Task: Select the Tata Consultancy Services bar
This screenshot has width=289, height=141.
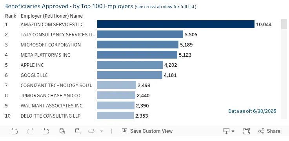Action: tap(140, 34)
